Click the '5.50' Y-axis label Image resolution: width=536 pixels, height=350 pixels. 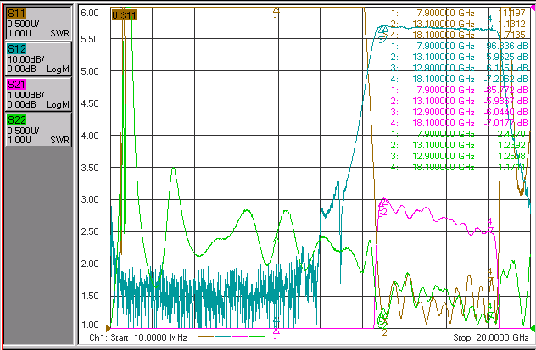click(x=90, y=39)
